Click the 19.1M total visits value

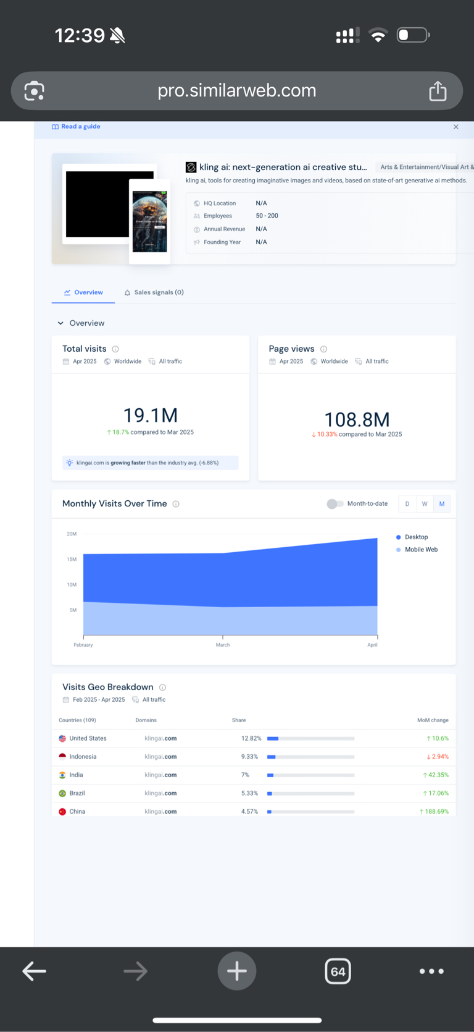coord(151,415)
